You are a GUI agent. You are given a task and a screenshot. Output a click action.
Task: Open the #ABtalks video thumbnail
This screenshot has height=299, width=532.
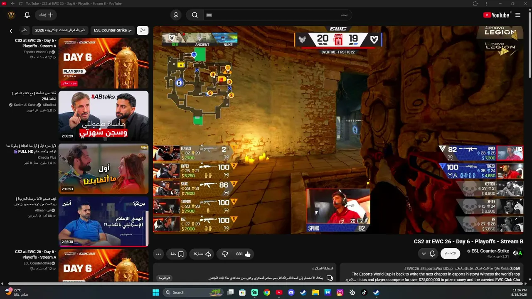(x=103, y=116)
